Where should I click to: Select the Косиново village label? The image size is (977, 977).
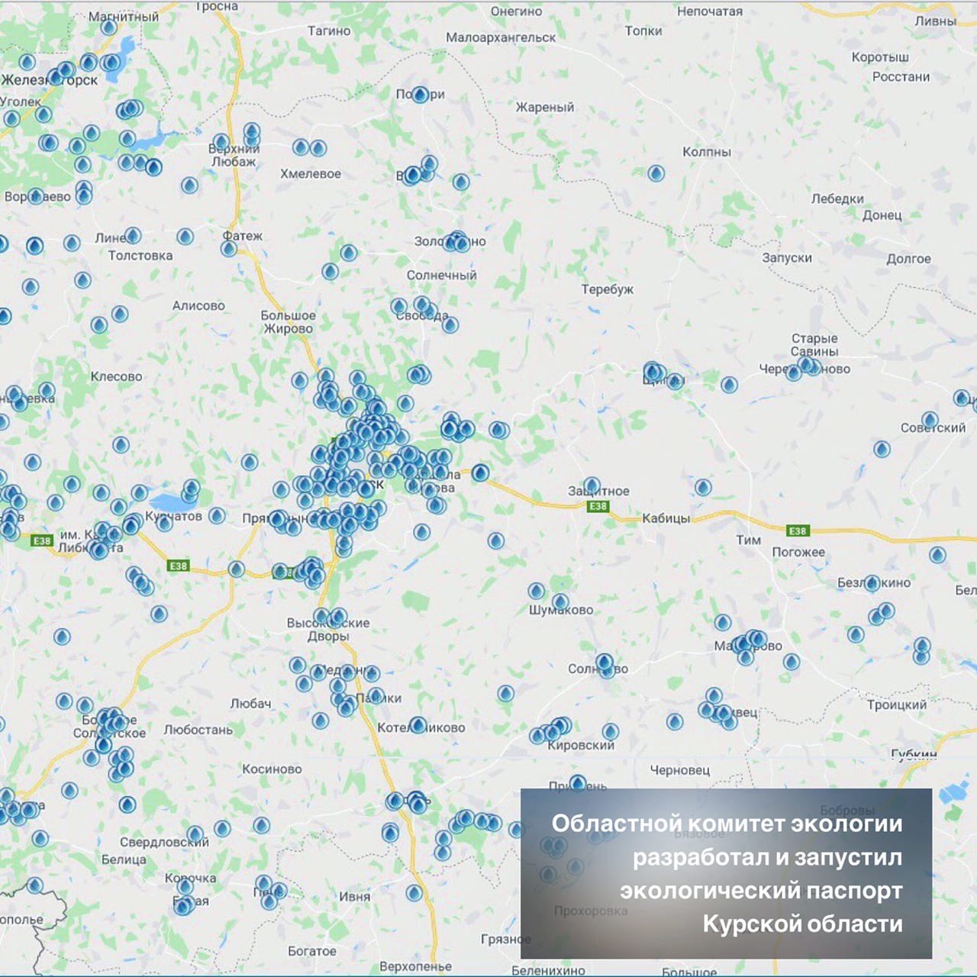[272, 769]
